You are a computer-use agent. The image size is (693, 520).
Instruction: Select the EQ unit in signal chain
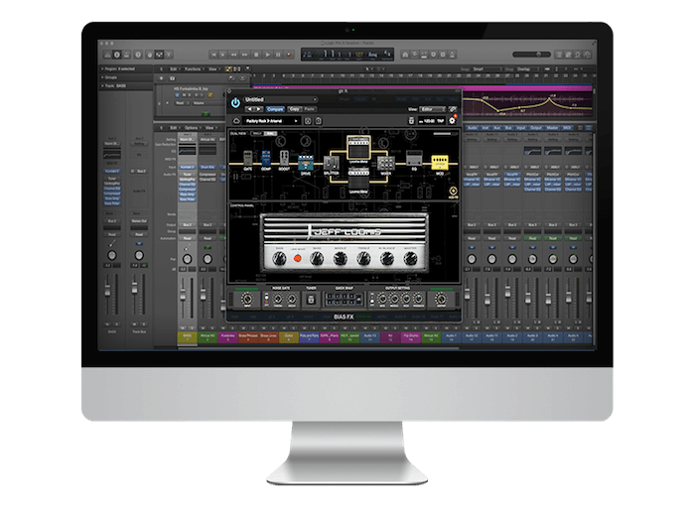point(414,159)
